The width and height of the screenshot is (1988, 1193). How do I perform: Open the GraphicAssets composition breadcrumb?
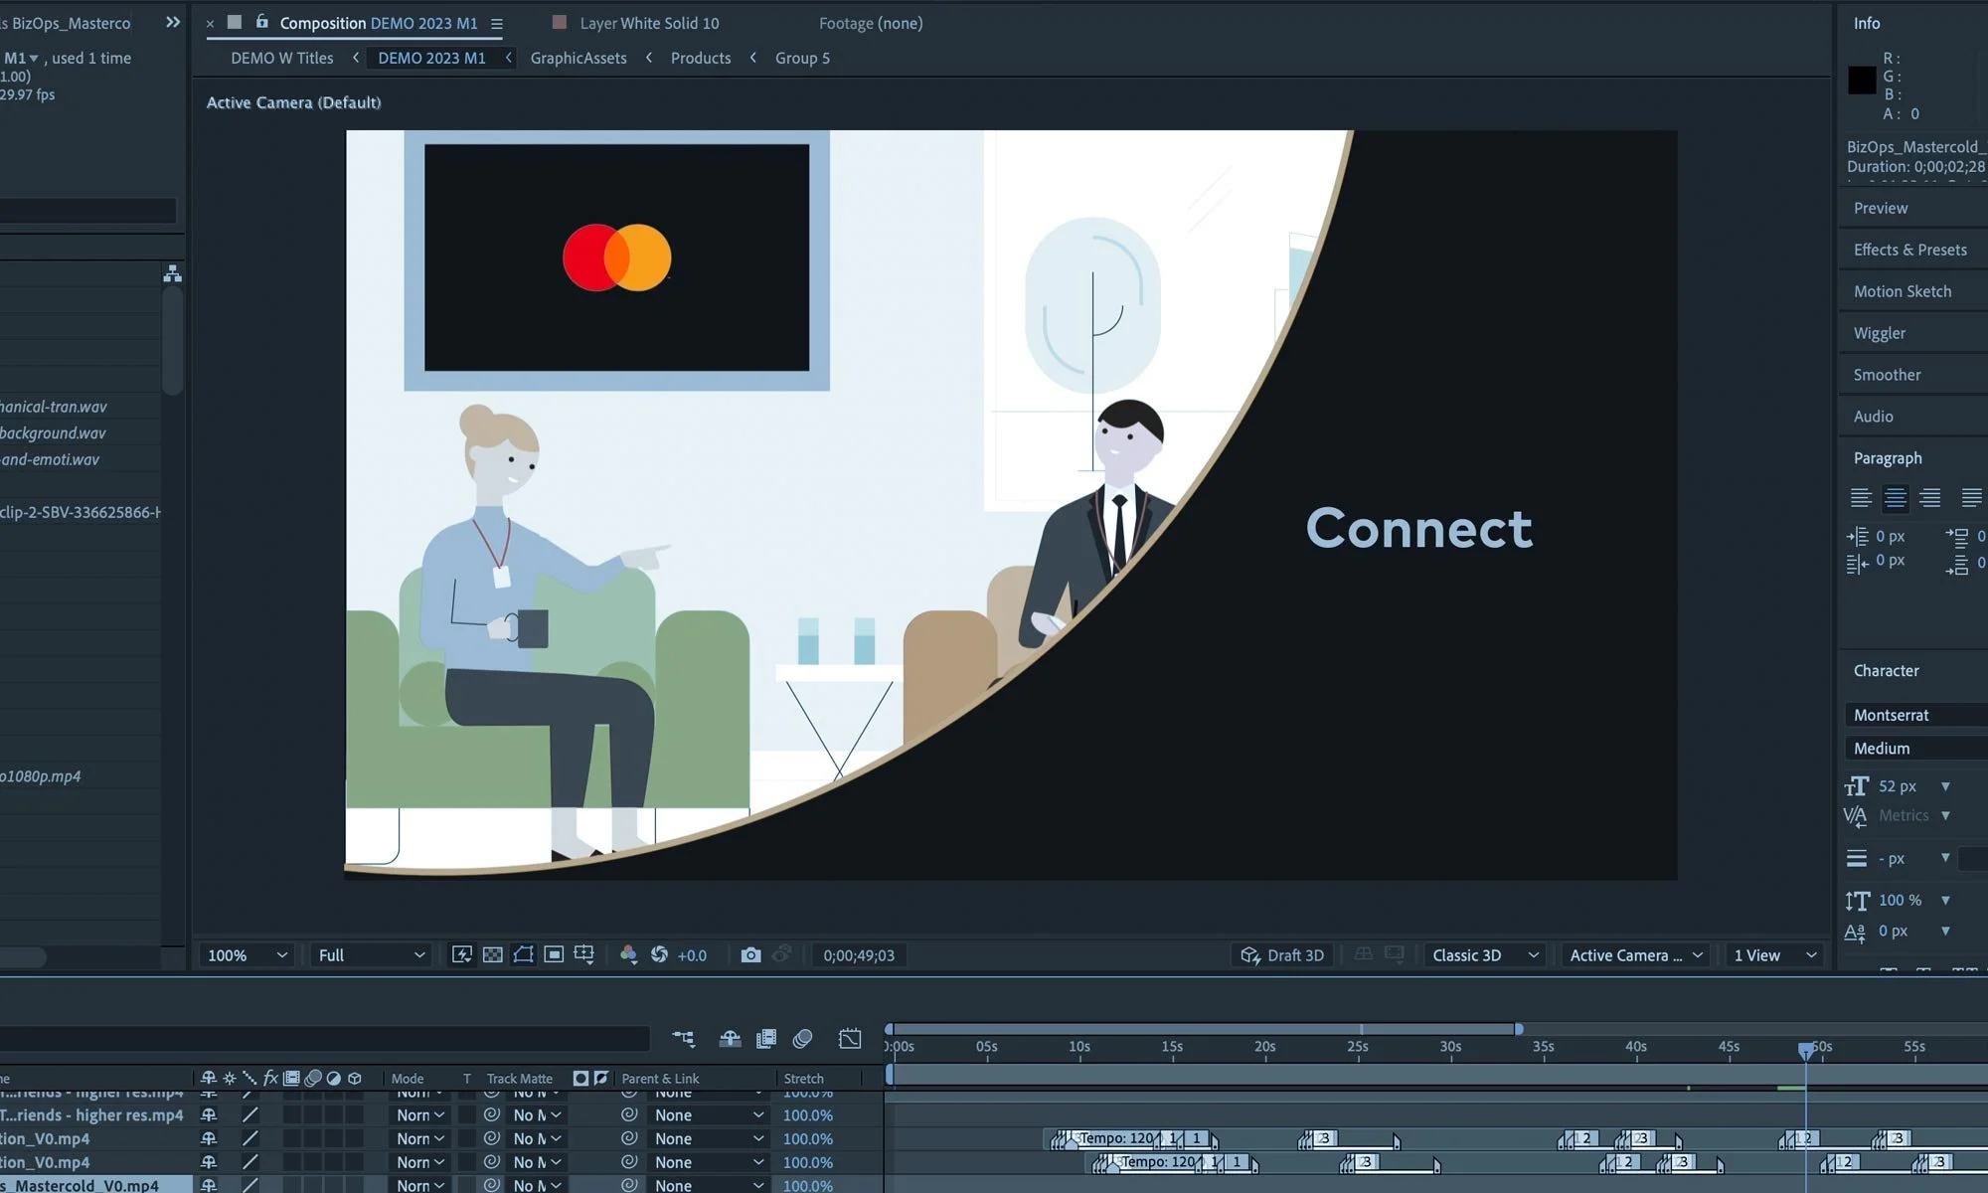(579, 58)
